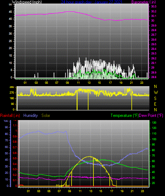Click the barometer scale value 30.3
Image resolution: width=165 pixels, height=196 pixels.
click(154, 7)
